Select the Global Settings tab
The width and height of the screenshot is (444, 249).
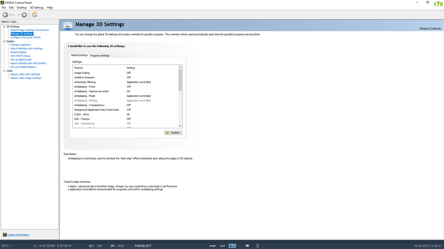pyautogui.click(x=79, y=55)
